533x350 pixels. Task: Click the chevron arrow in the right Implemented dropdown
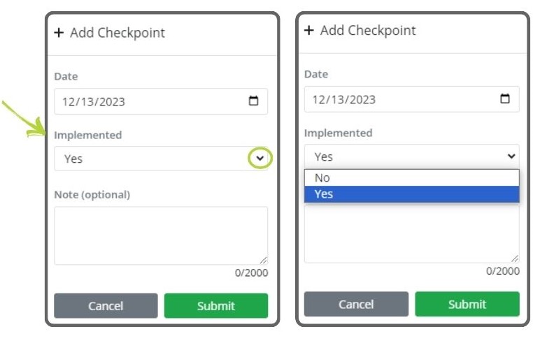click(x=511, y=156)
